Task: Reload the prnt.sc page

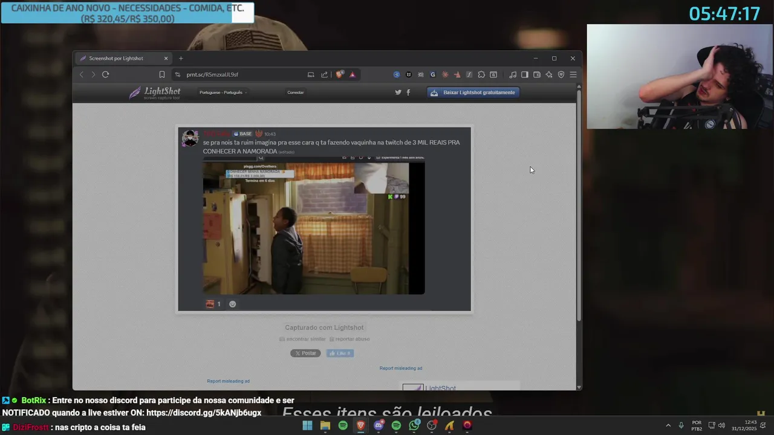Action: pyautogui.click(x=105, y=74)
